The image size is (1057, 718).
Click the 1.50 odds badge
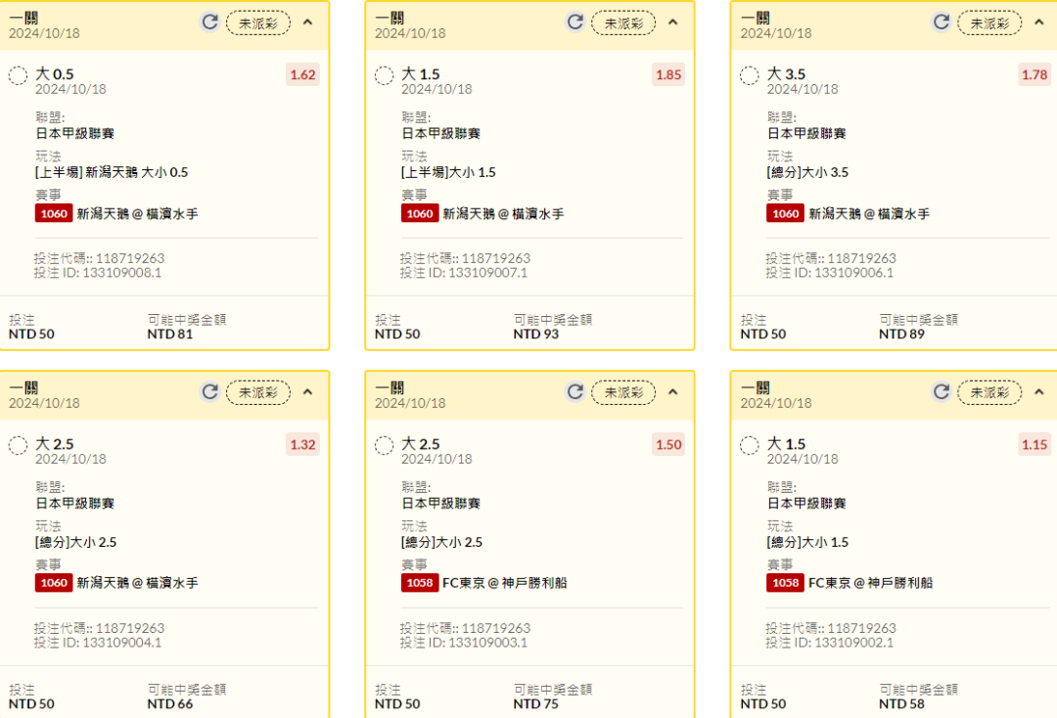click(668, 444)
